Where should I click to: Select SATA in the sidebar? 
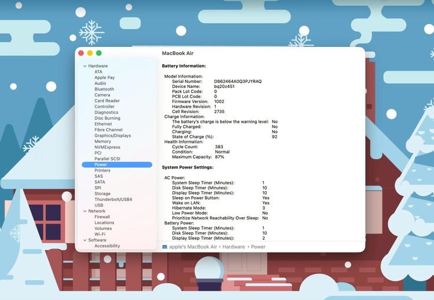coord(100,182)
